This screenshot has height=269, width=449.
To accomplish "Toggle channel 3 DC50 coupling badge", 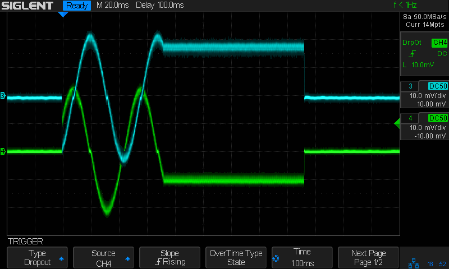I will (x=438, y=86).
